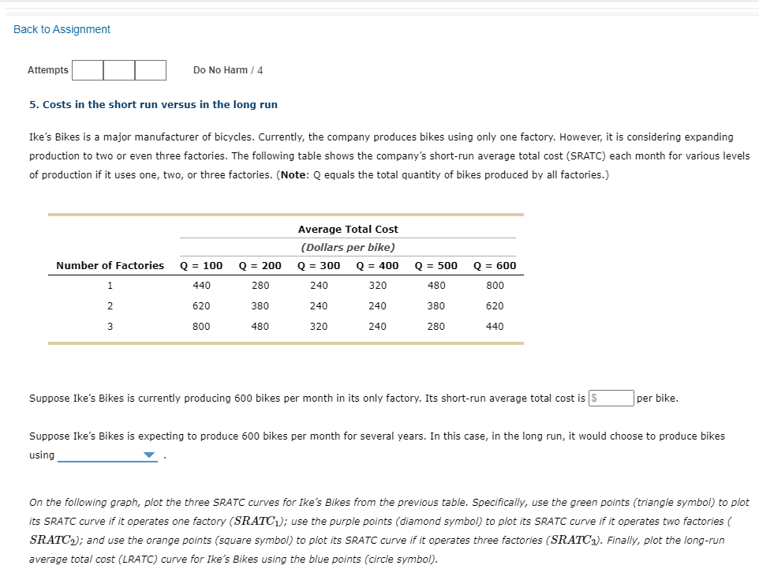Click the 'Q = 400' column header
759x569 pixels.
pyautogui.click(x=378, y=265)
